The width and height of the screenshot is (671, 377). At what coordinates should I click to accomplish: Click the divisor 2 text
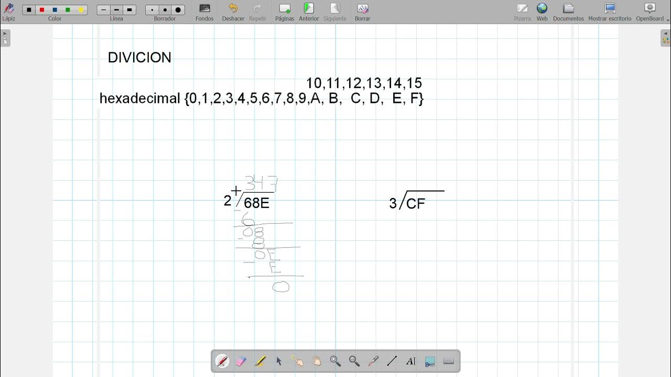(228, 201)
